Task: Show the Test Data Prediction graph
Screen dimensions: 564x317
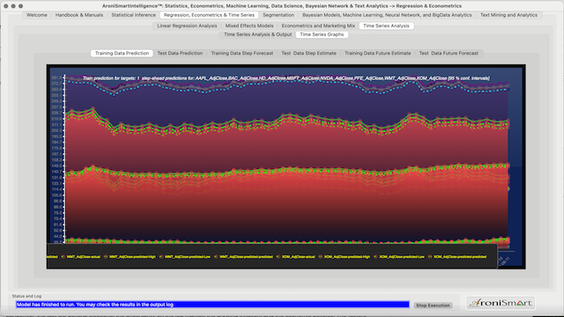Action: click(x=180, y=53)
